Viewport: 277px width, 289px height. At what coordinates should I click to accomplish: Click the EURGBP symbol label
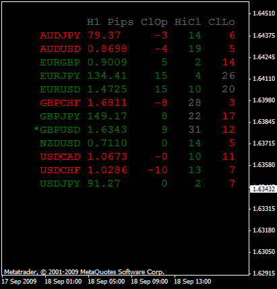(60, 63)
